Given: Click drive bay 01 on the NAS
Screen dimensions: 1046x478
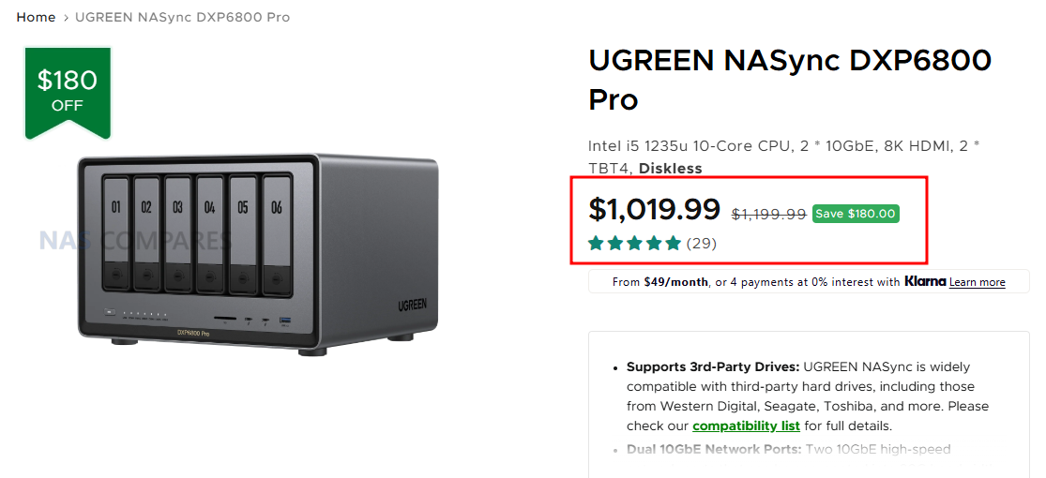Looking at the screenshot, I should [117, 232].
